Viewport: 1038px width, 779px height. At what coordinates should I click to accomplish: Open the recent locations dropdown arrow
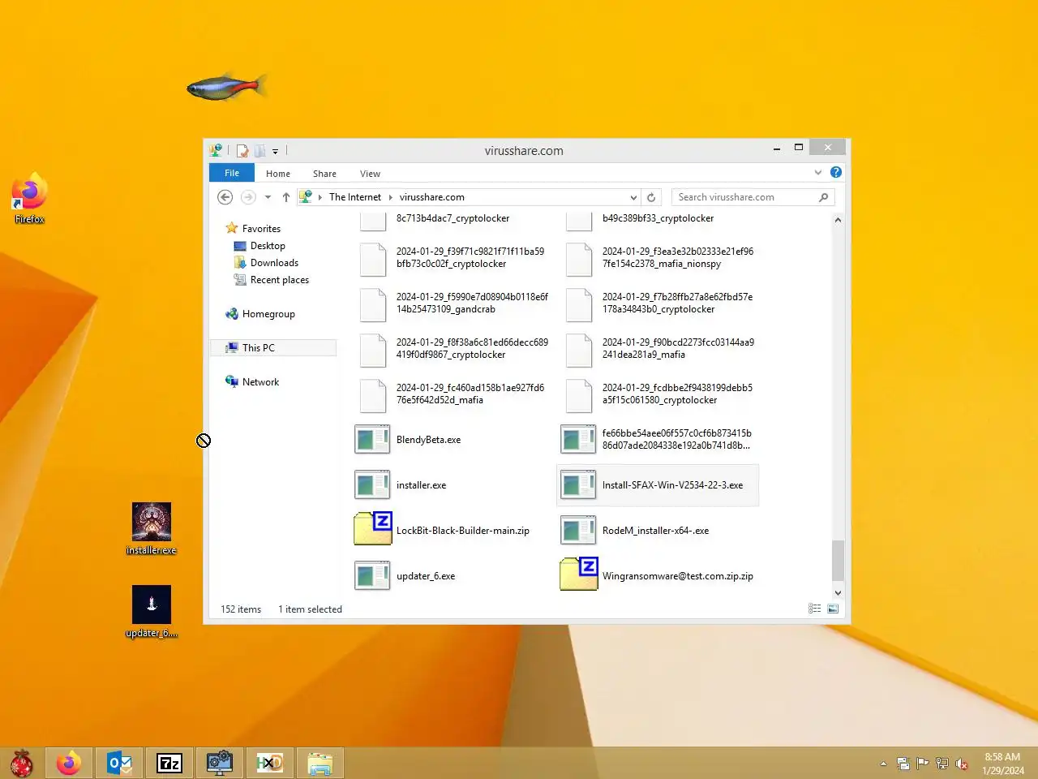tap(268, 197)
